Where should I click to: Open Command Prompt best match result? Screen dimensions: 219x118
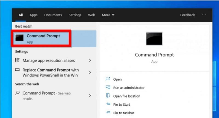54,39
